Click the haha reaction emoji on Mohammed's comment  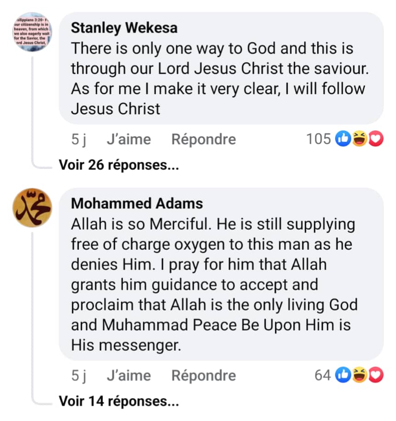(x=359, y=375)
